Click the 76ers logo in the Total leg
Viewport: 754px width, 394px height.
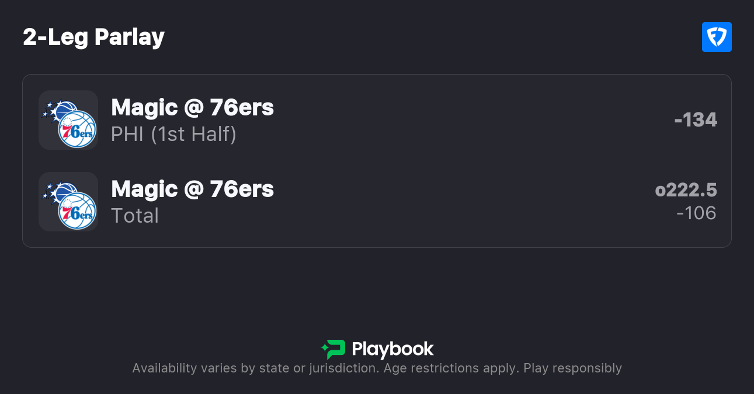tap(77, 210)
